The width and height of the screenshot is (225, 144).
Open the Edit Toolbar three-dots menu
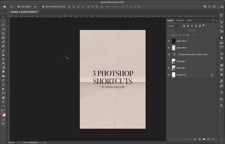tap(3, 106)
